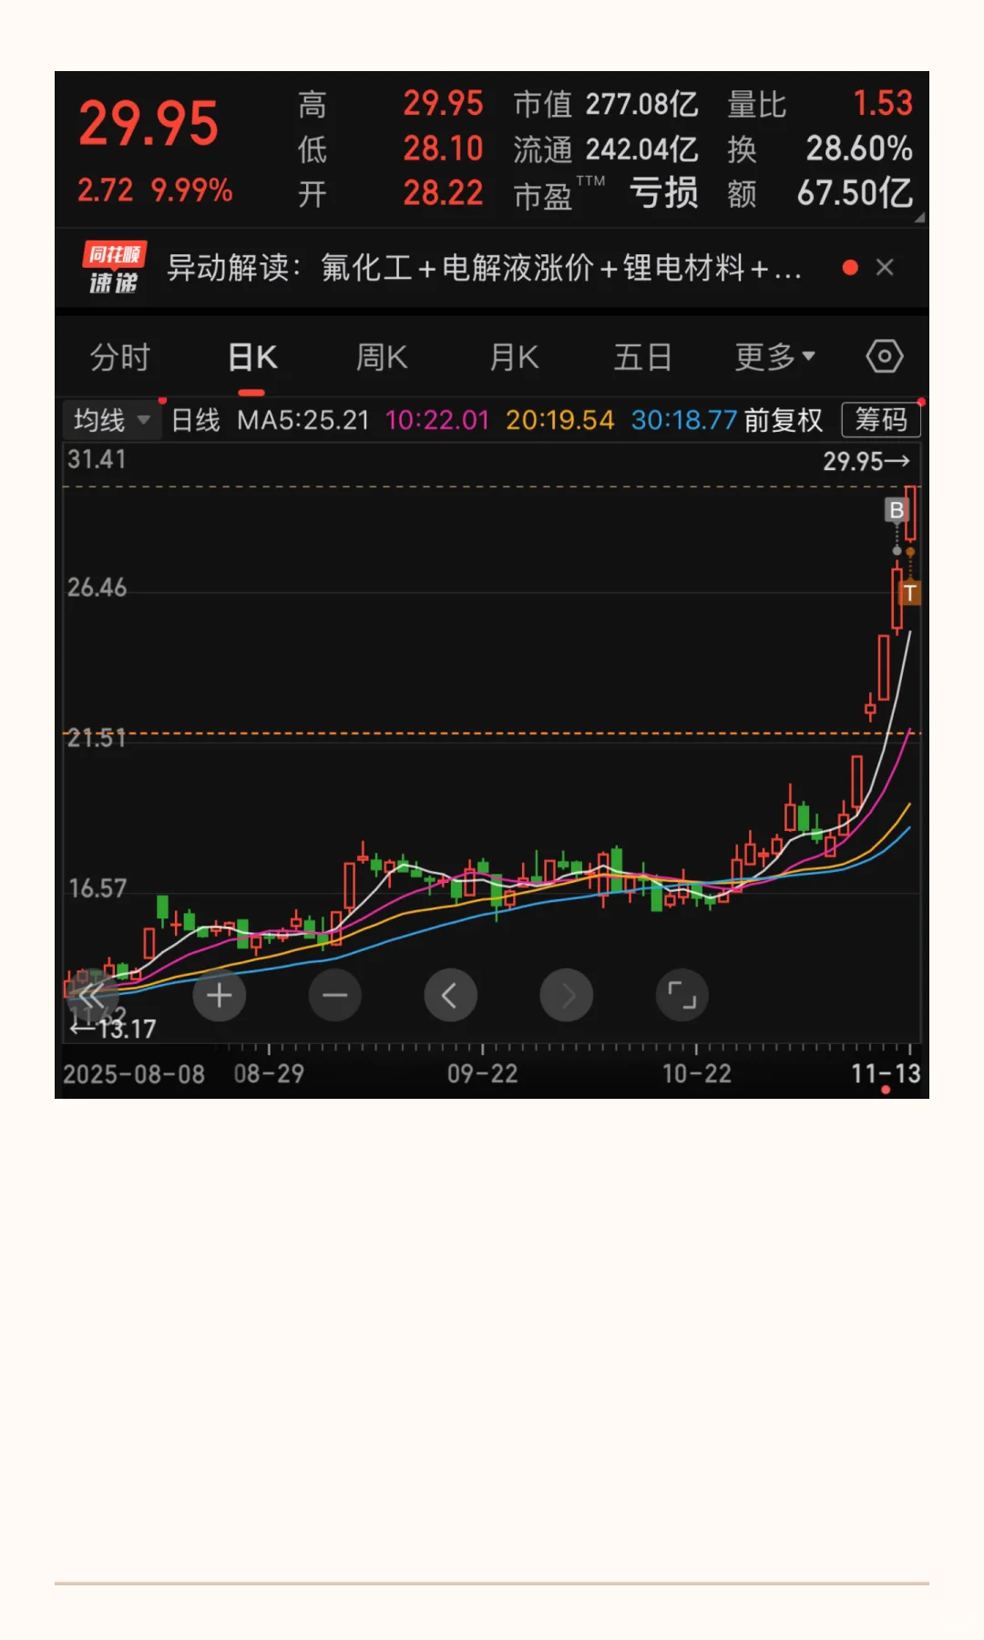Switch to 分时 tab
984x1640 pixels.
(119, 357)
